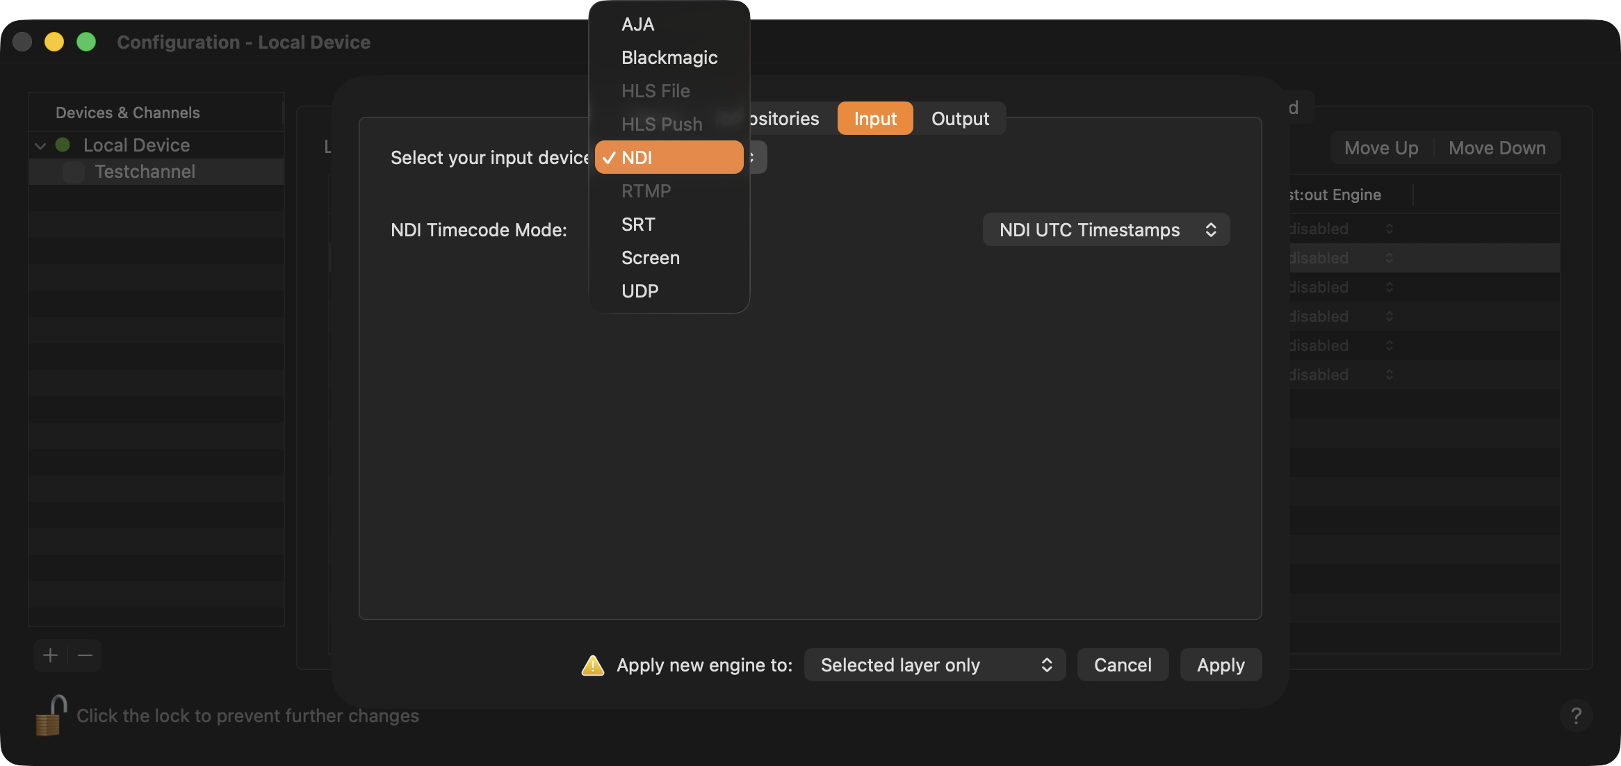Click the NDI Timecode Mode label
Screen dimensions: 1621x766
click(479, 230)
